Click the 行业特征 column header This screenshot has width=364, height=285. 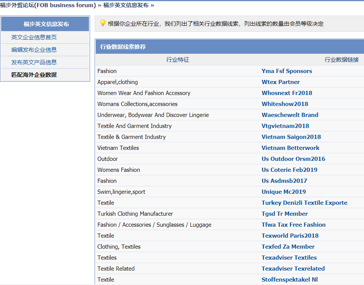click(x=177, y=60)
